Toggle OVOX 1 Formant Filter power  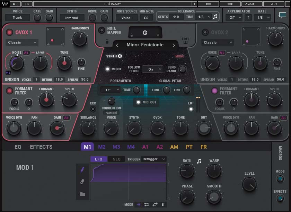[9, 91]
